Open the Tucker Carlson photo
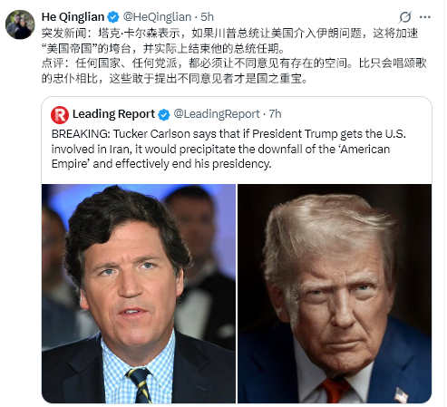Screen dimensions: 447x407 [139, 294]
